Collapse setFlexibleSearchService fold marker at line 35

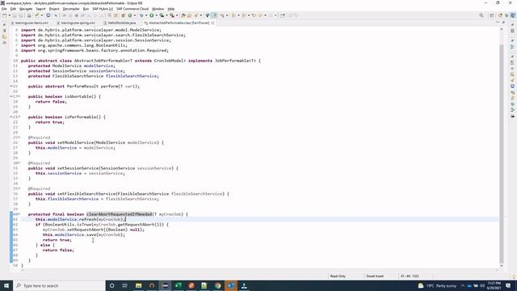(19, 188)
